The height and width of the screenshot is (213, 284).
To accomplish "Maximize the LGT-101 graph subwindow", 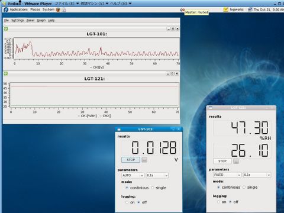I will pyautogui.click(x=173, y=29).
